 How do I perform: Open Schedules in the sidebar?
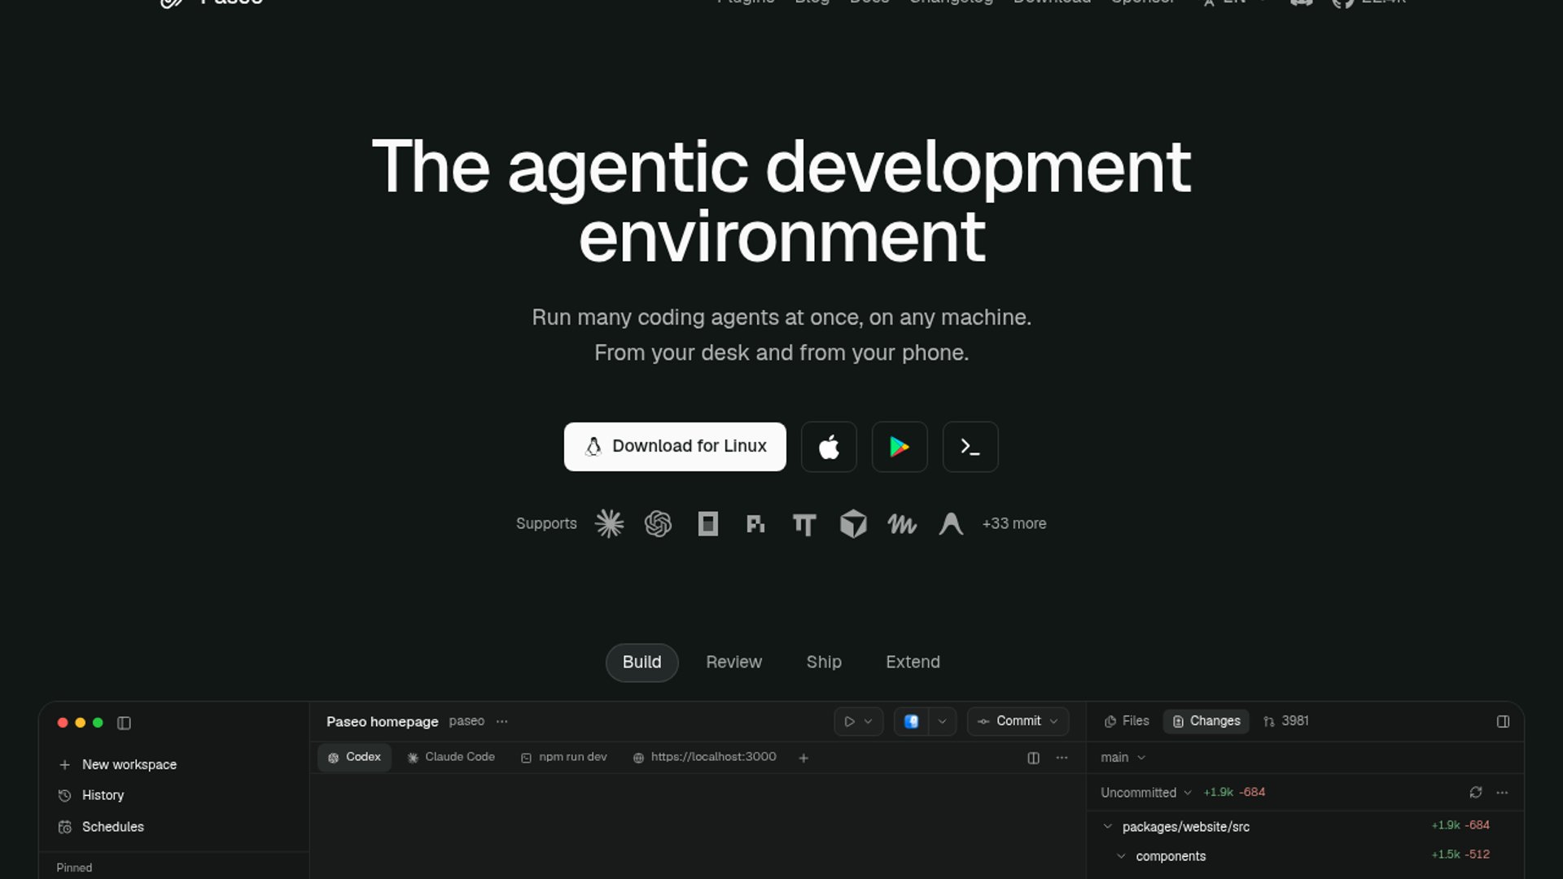(101, 827)
